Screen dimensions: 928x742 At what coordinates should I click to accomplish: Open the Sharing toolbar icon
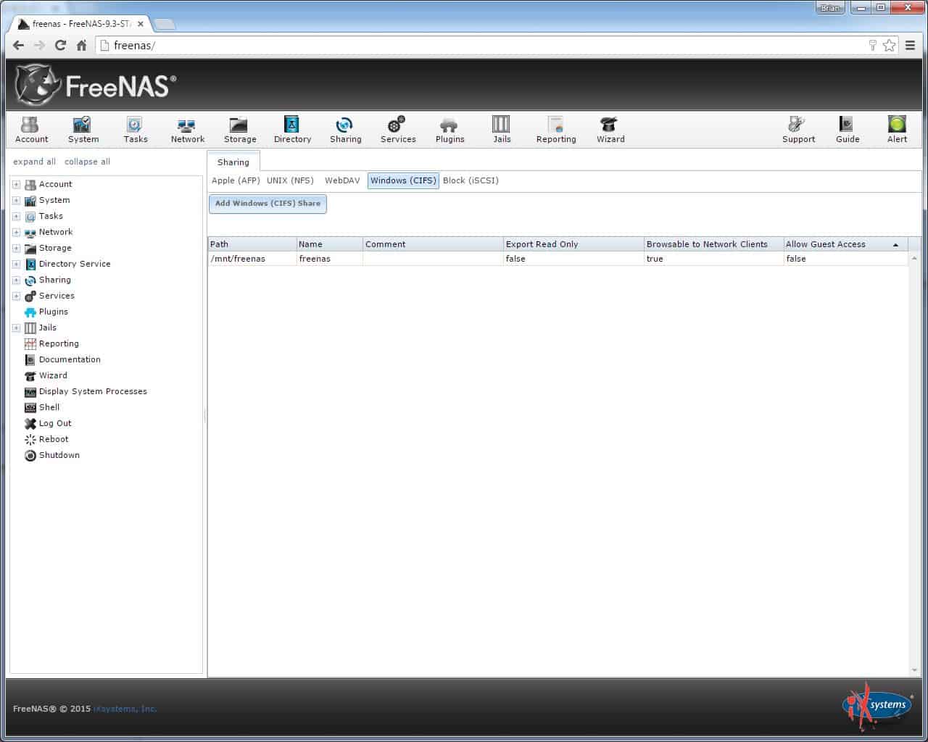point(345,130)
